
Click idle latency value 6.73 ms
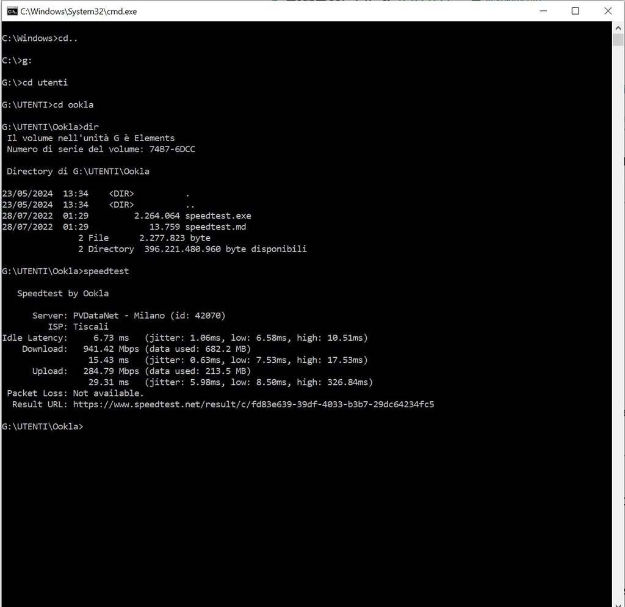(111, 338)
